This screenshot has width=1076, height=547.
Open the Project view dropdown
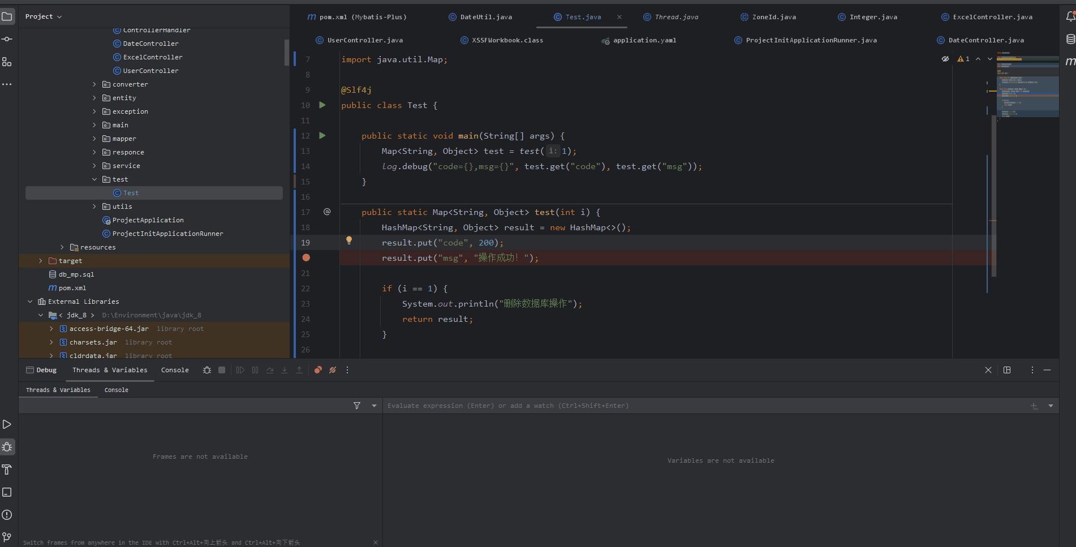[x=43, y=16]
